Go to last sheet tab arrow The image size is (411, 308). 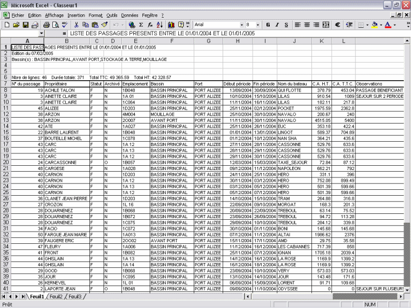click(x=24, y=296)
